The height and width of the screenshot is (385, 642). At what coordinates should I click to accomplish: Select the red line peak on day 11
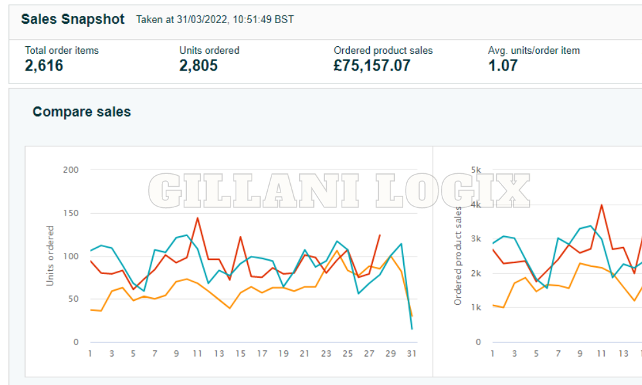pos(197,219)
